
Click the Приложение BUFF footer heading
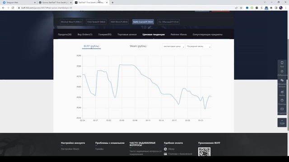209,143
